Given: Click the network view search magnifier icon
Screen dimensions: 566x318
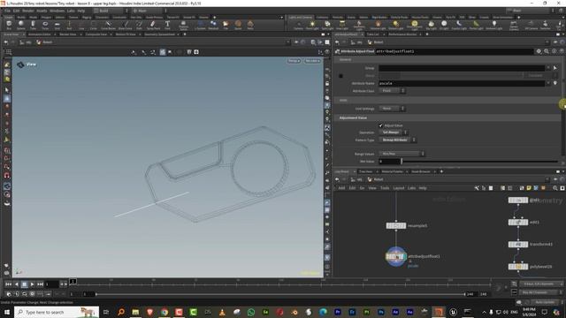Looking at the screenshot, I should [555, 188].
